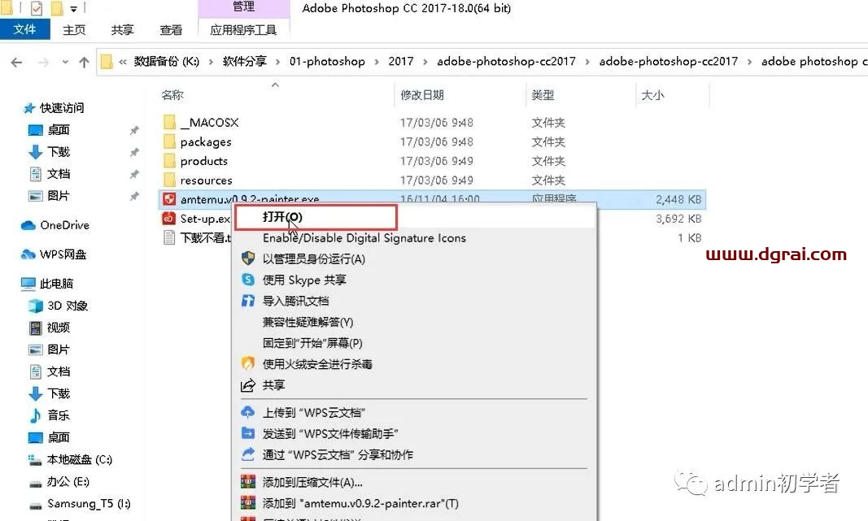
Task: Choose 使用火绒安全进行杀毒
Action: pyautogui.click(x=316, y=364)
